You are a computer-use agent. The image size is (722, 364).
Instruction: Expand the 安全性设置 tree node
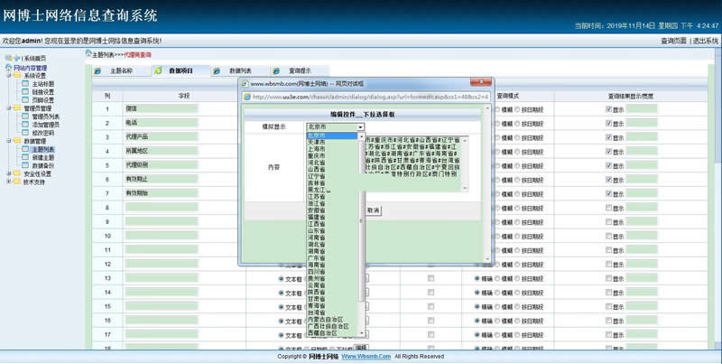9,173
